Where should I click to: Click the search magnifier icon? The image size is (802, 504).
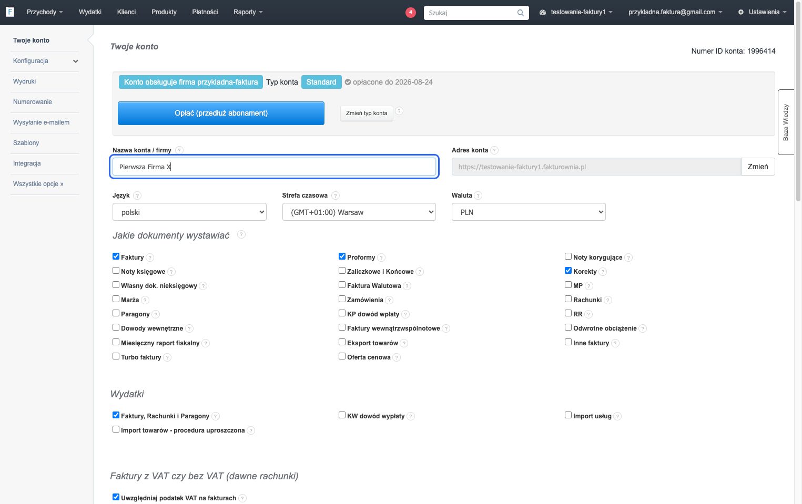coord(520,13)
